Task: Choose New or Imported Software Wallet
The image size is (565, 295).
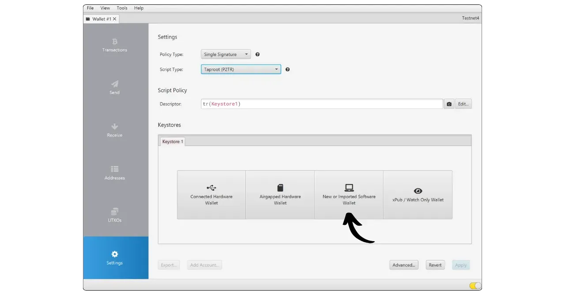Action: [x=349, y=195]
